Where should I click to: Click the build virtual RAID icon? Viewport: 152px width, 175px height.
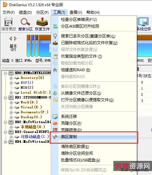tap(55, 70)
